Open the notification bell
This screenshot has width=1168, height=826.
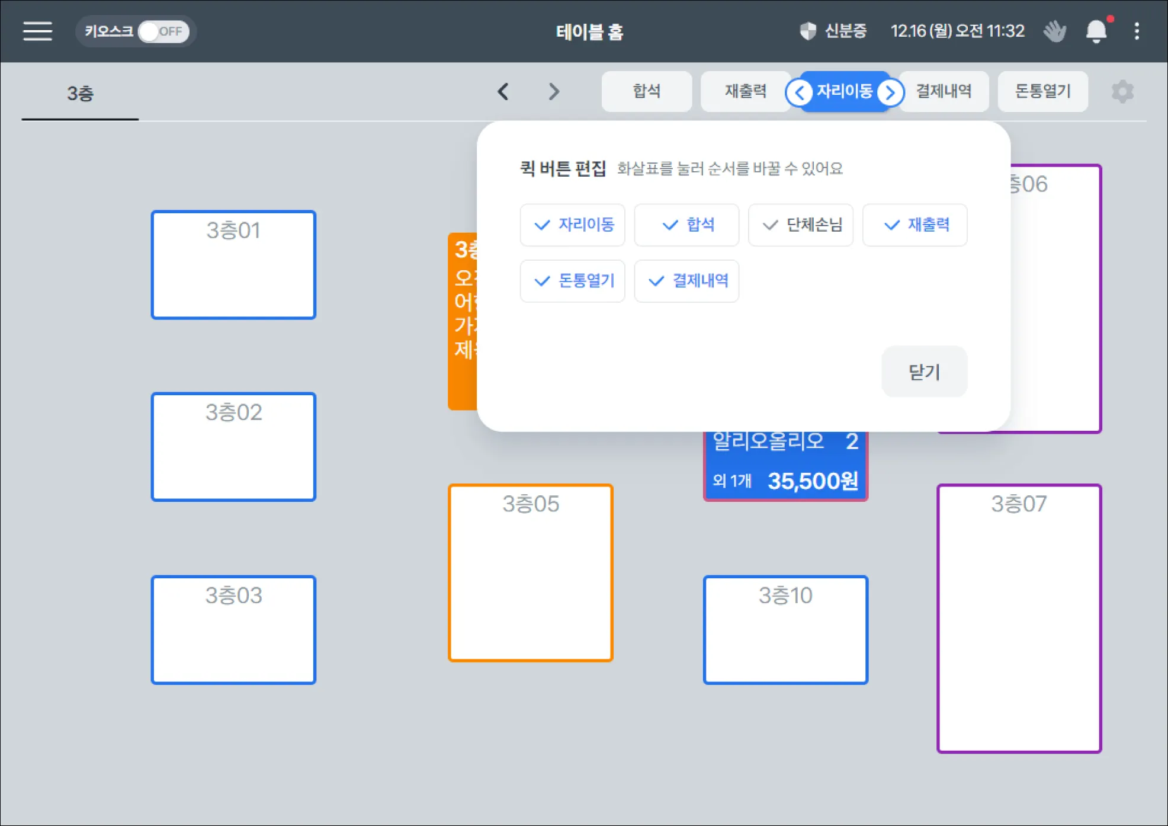[1096, 31]
